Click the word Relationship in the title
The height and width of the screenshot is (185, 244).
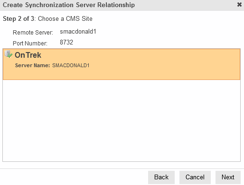pyautogui.click(x=116, y=5)
